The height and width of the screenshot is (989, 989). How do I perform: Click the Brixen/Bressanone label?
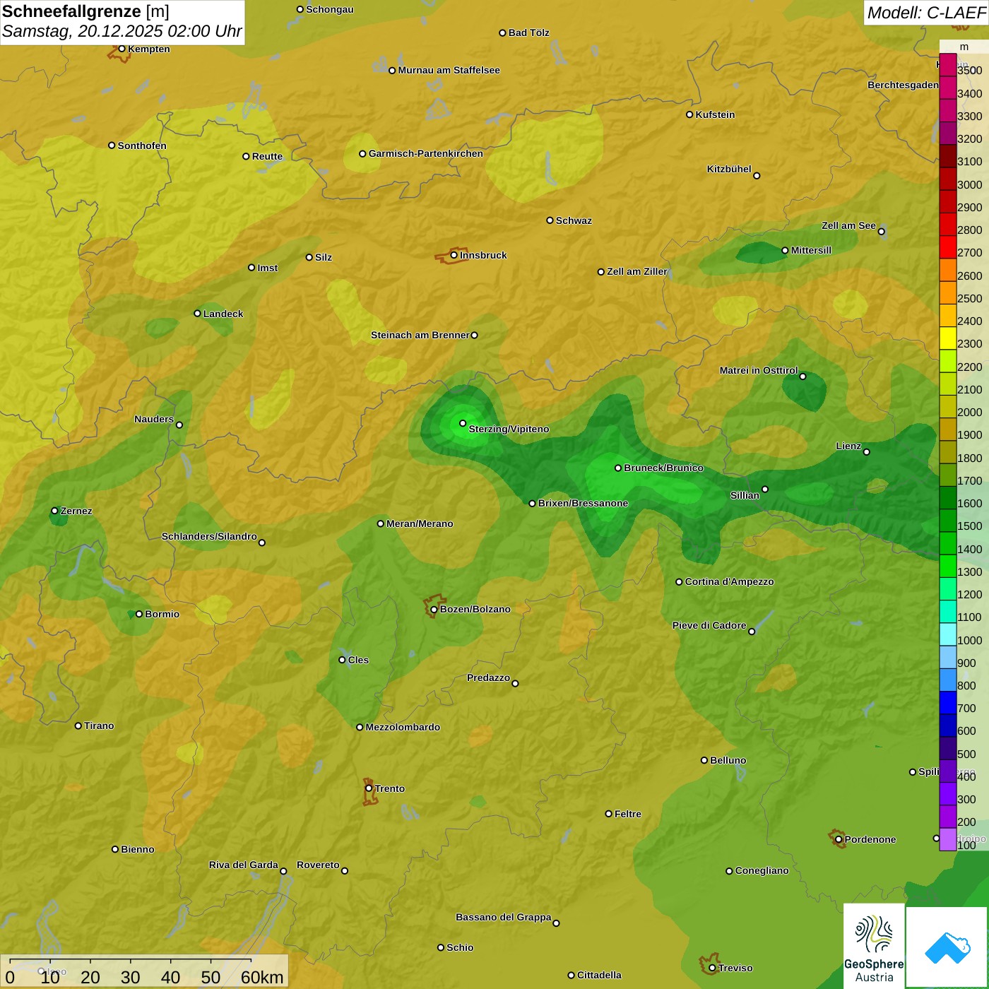tap(584, 503)
